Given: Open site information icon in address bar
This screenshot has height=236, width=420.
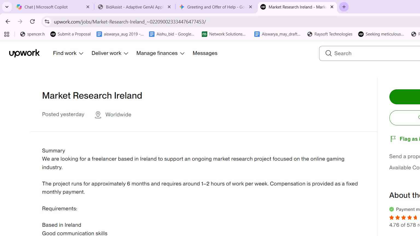Looking at the screenshot, I should [x=47, y=22].
